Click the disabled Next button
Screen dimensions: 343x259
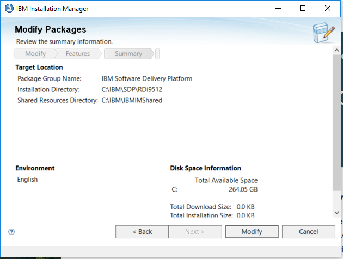(x=195, y=232)
